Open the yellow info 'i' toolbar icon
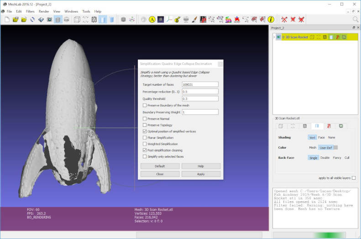The height and width of the screenshot is (239, 361). [271, 20]
